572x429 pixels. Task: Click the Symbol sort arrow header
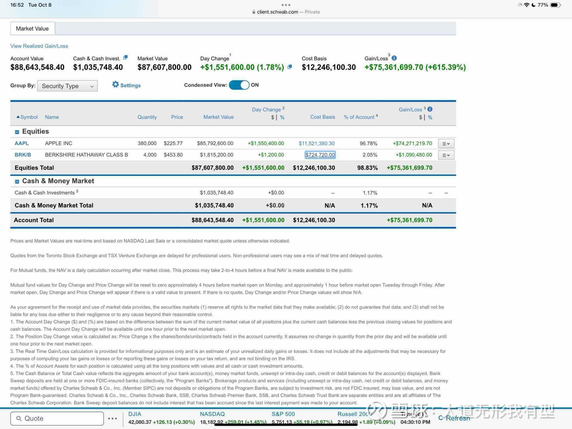(27, 117)
